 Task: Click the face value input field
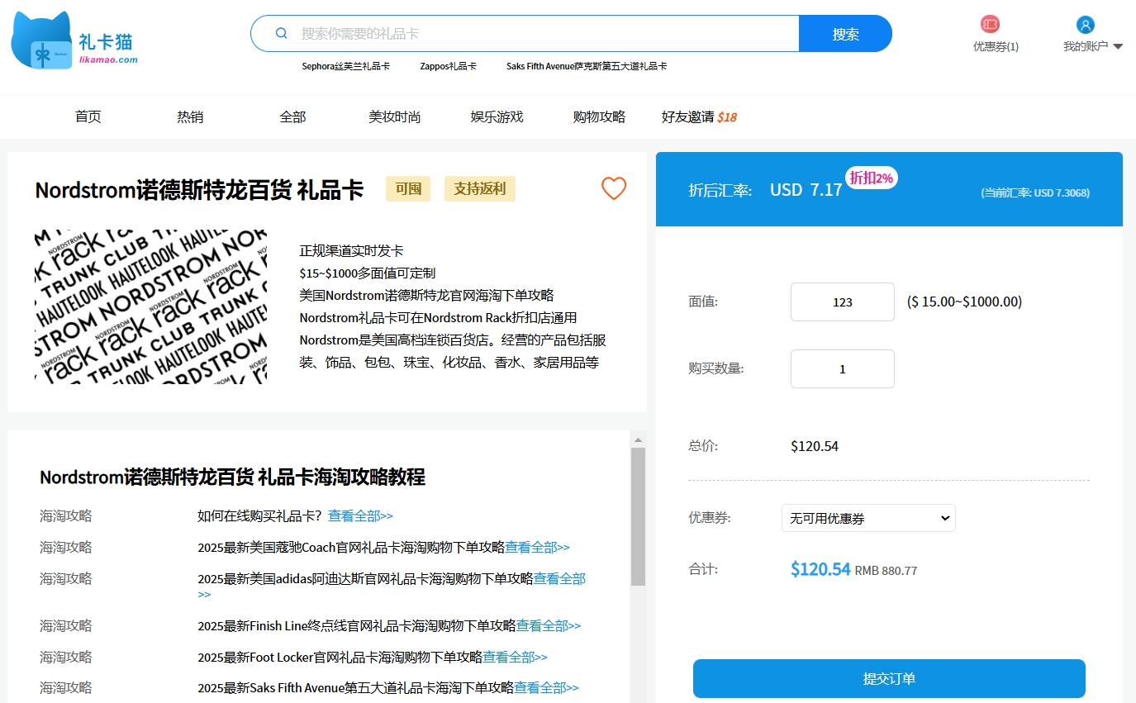842,302
